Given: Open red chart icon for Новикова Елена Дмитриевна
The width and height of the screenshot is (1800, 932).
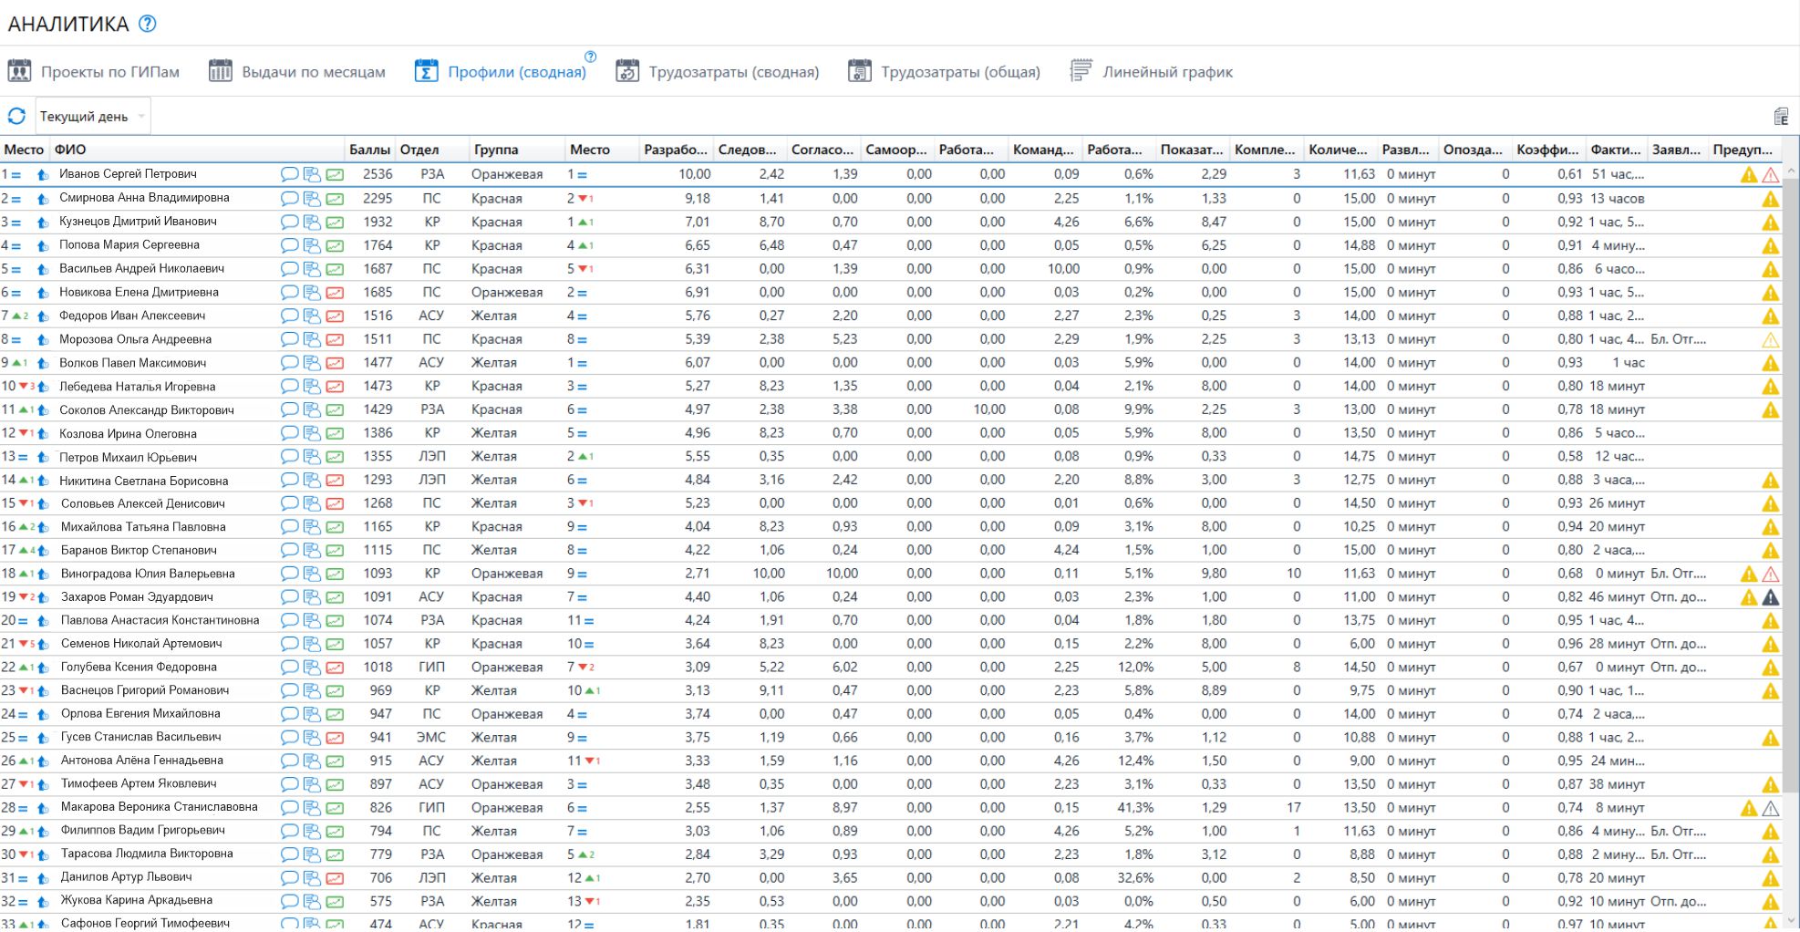Looking at the screenshot, I should (335, 293).
